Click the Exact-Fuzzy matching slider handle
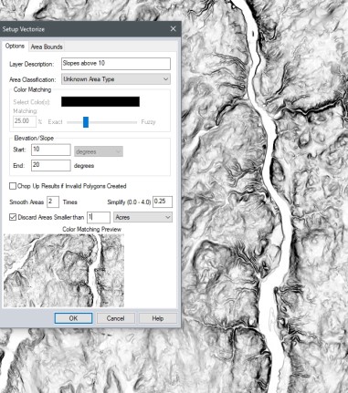 [86, 122]
